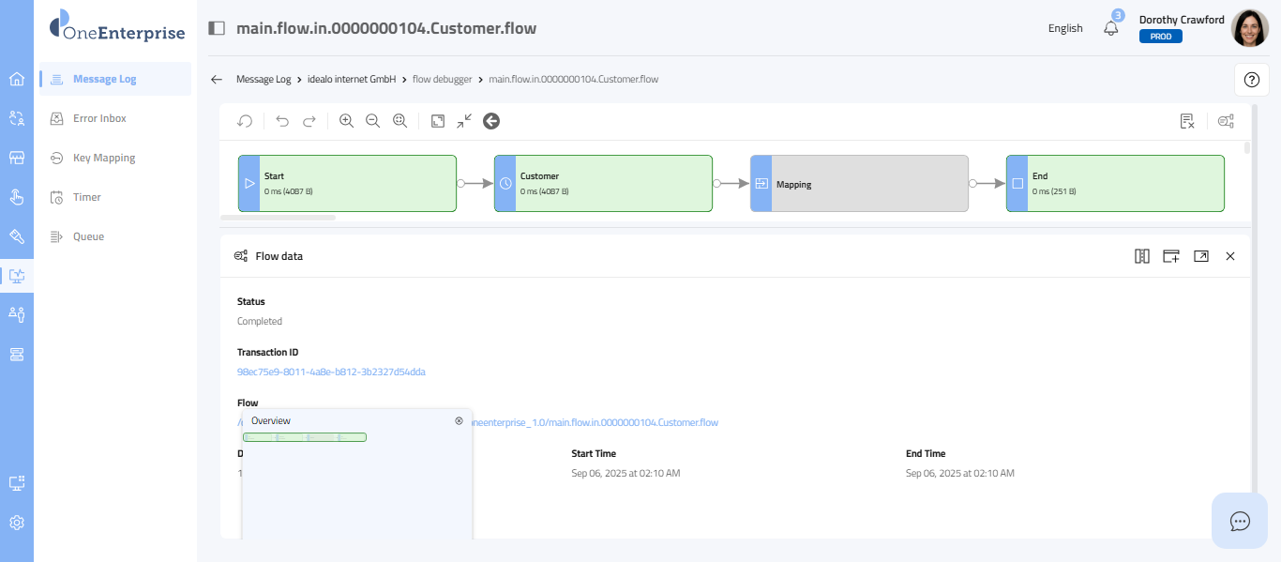The height and width of the screenshot is (562, 1281).
Task: Click the undo arrow in toolbar
Action: click(x=282, y=121)
